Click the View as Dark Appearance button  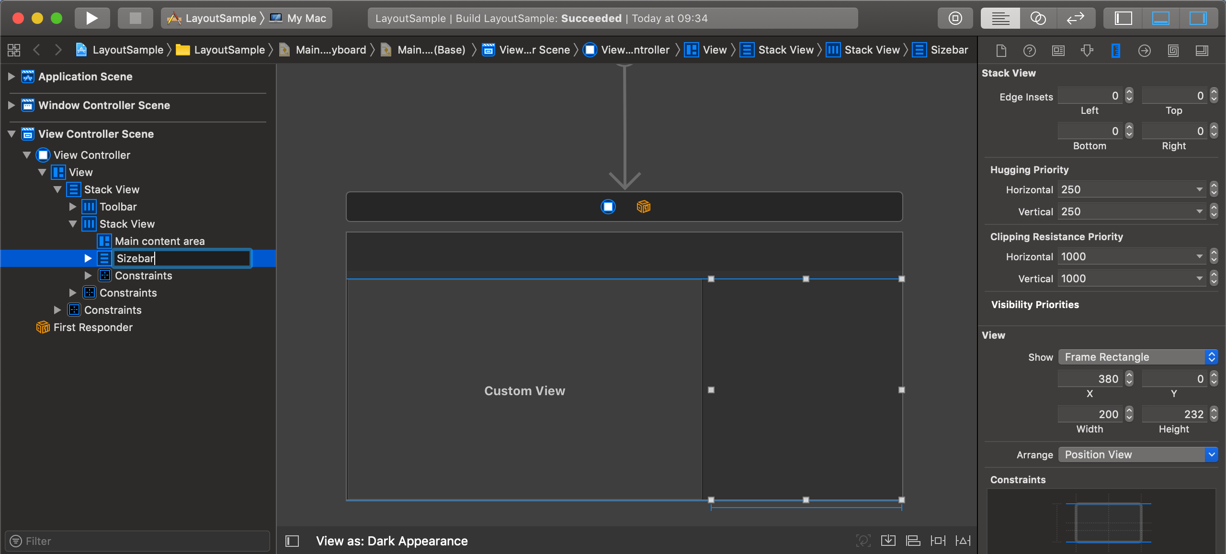click(392, 541)
